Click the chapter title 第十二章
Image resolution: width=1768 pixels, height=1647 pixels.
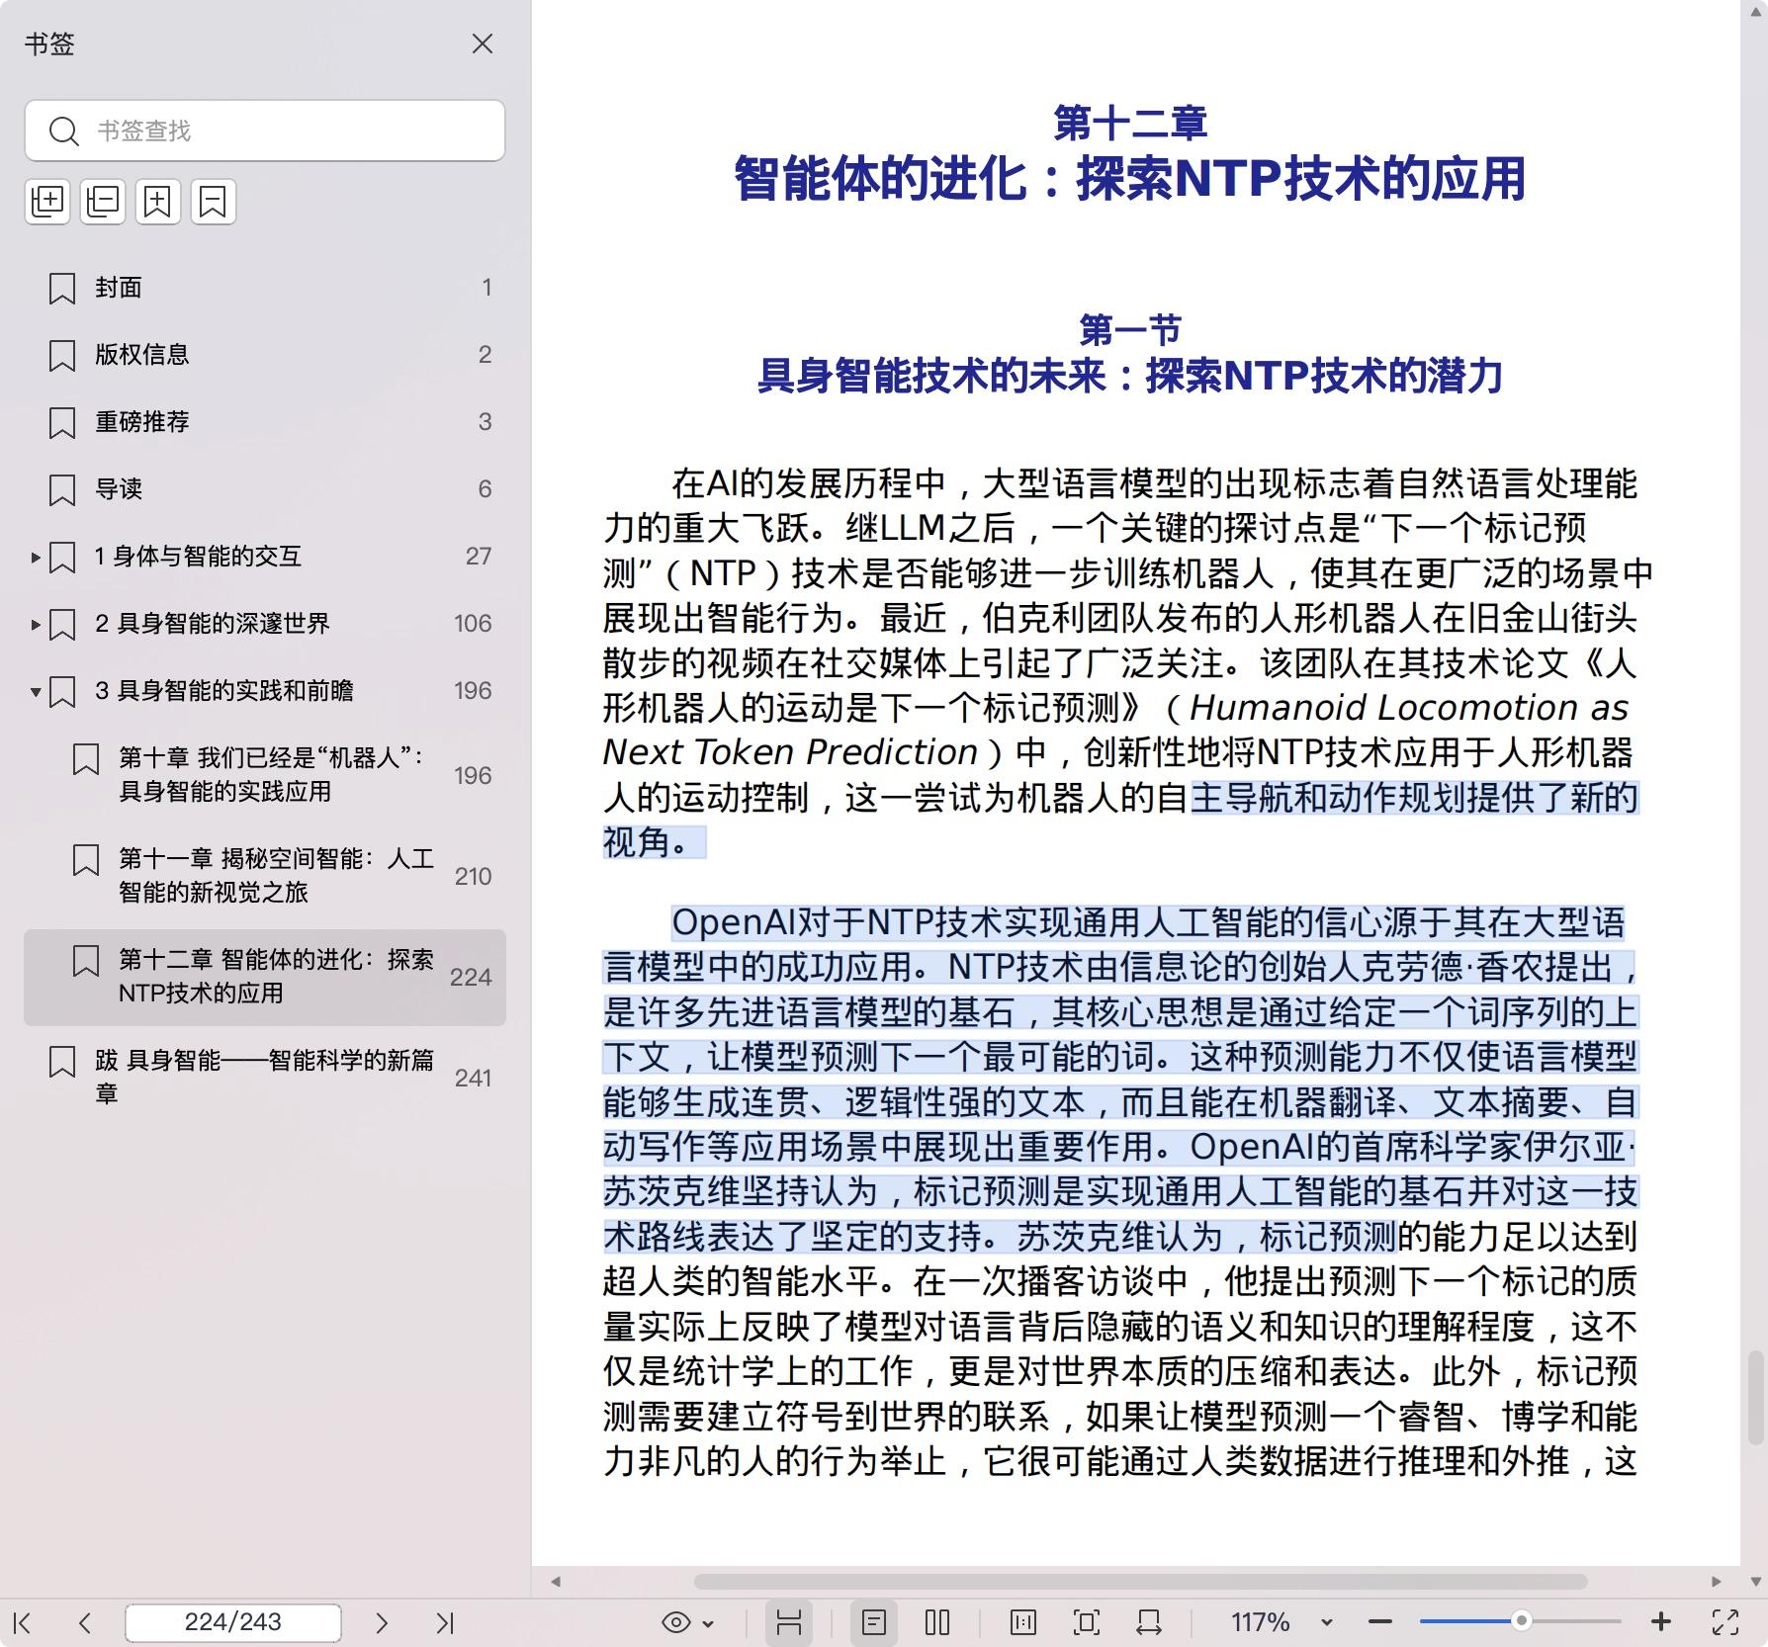coord(1130,123)
